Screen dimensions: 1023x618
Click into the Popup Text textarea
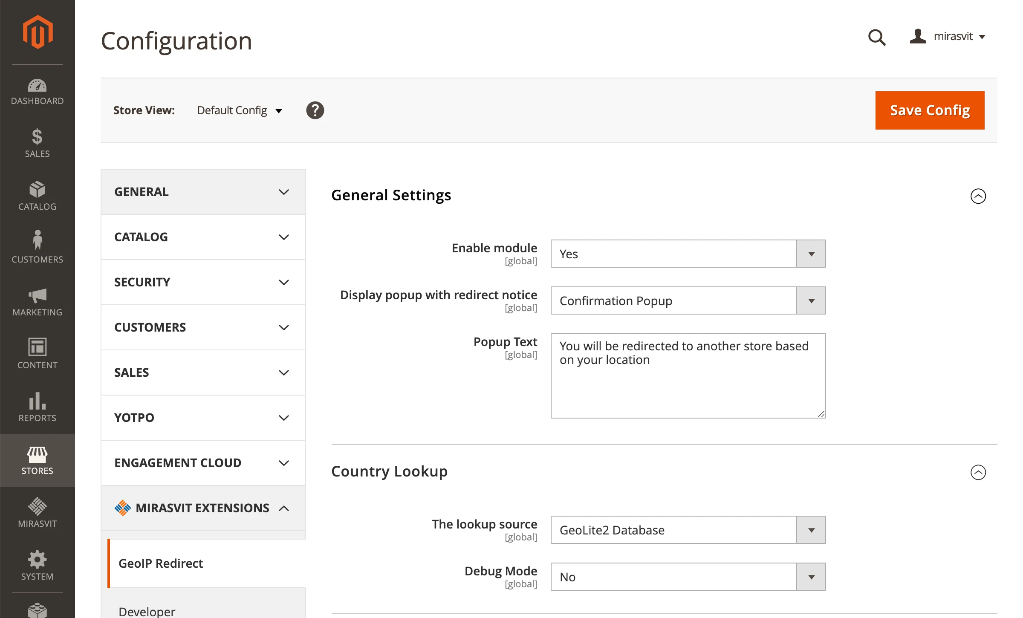click(688, 384)
